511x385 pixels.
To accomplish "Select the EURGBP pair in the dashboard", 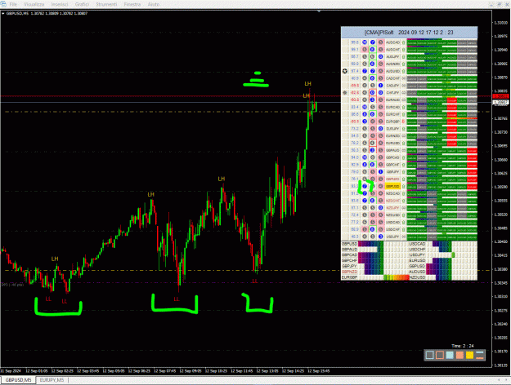I will point(392,122).
